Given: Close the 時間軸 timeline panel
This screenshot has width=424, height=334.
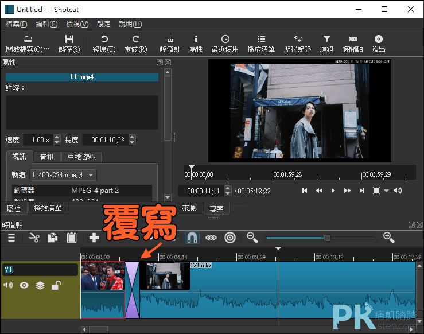Looking at the screenshot, I should (x=419, y=224).
